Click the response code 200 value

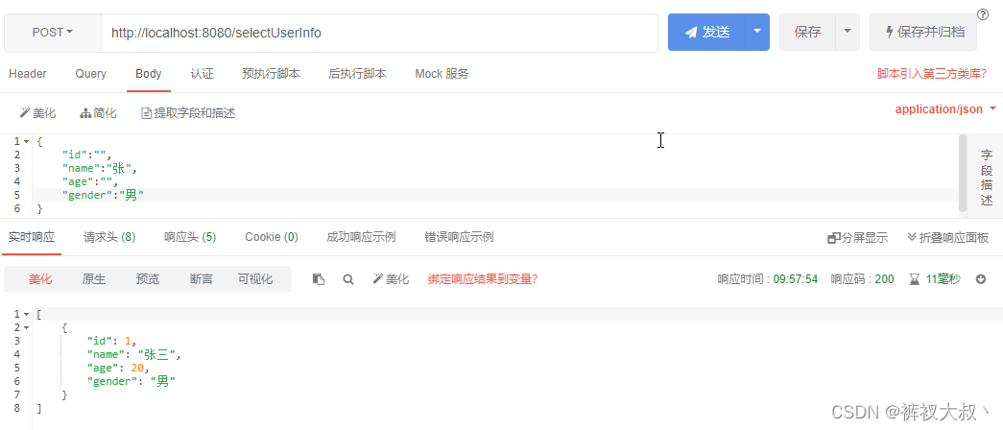point(885,279)
